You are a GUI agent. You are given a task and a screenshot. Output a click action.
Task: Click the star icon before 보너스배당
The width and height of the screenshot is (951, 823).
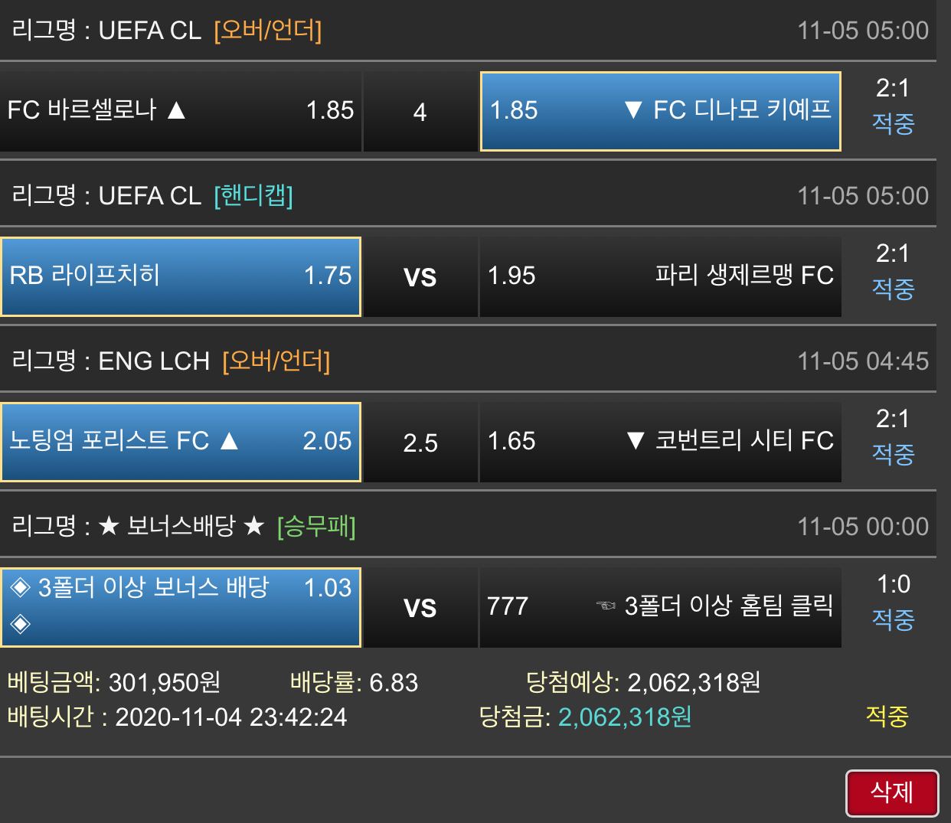point(109,527)
